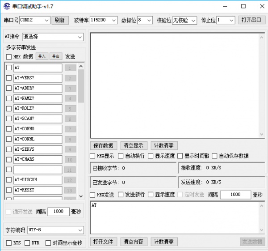Enable the HEX显示 checkbox
The height and width of the screenshot is (251, 268).
92,156
